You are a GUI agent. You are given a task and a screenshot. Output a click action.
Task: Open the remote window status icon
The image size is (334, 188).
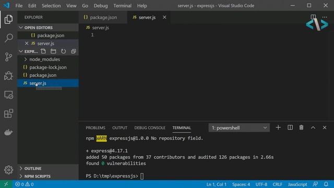pos(6,184)
